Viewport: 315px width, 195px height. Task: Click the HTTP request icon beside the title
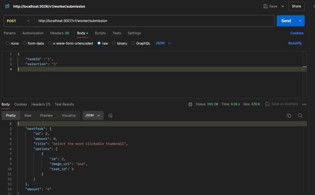(x=7, y=6)
